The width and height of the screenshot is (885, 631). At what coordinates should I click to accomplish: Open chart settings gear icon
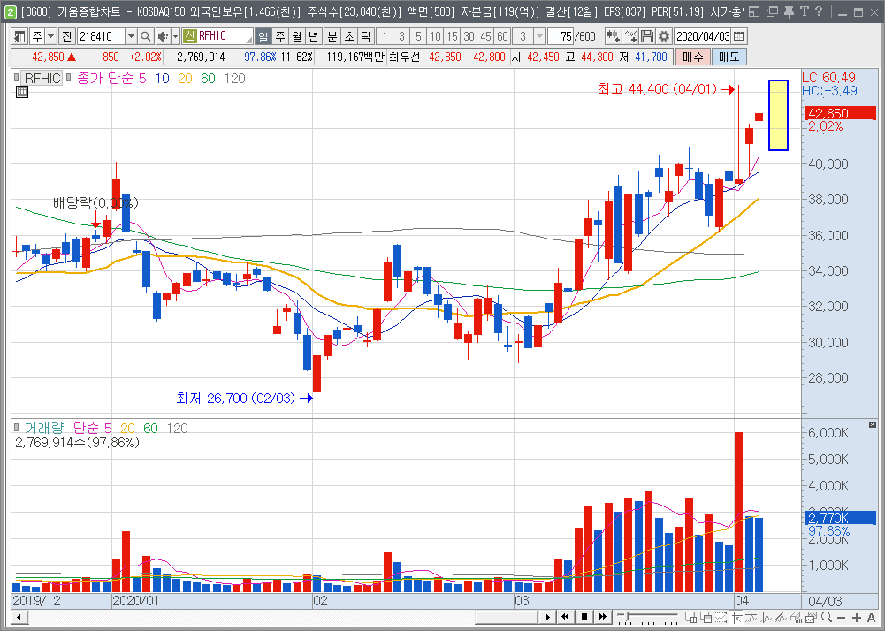[x=664, y=37]
